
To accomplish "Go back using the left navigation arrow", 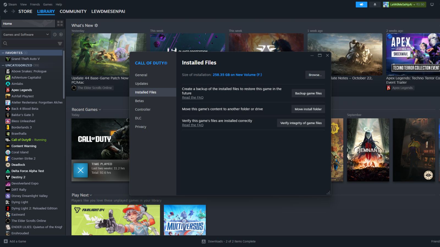I will (5, 11).
